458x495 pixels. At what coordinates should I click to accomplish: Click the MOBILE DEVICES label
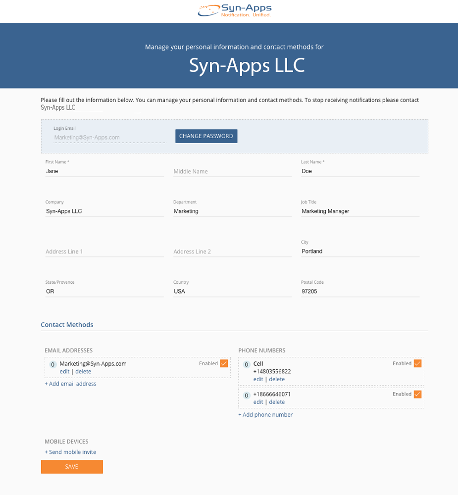(66, 442)
